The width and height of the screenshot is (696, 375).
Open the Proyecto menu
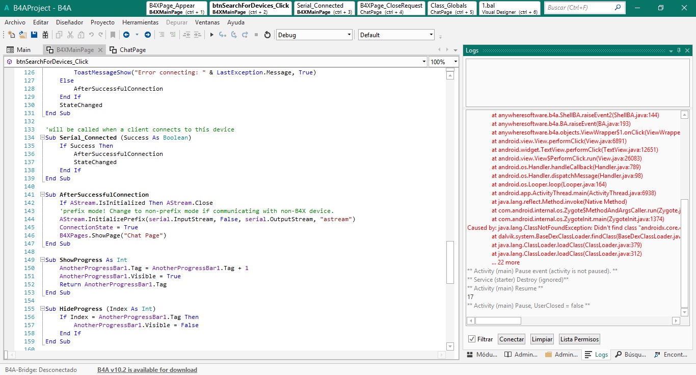click(x=102, y=22)
